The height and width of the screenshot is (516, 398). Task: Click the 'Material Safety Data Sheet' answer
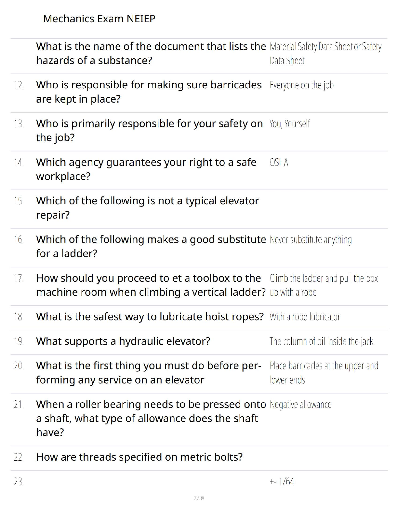click(x=325, y=53)
